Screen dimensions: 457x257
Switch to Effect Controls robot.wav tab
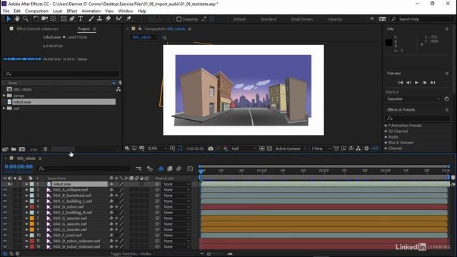coord(37,29)
